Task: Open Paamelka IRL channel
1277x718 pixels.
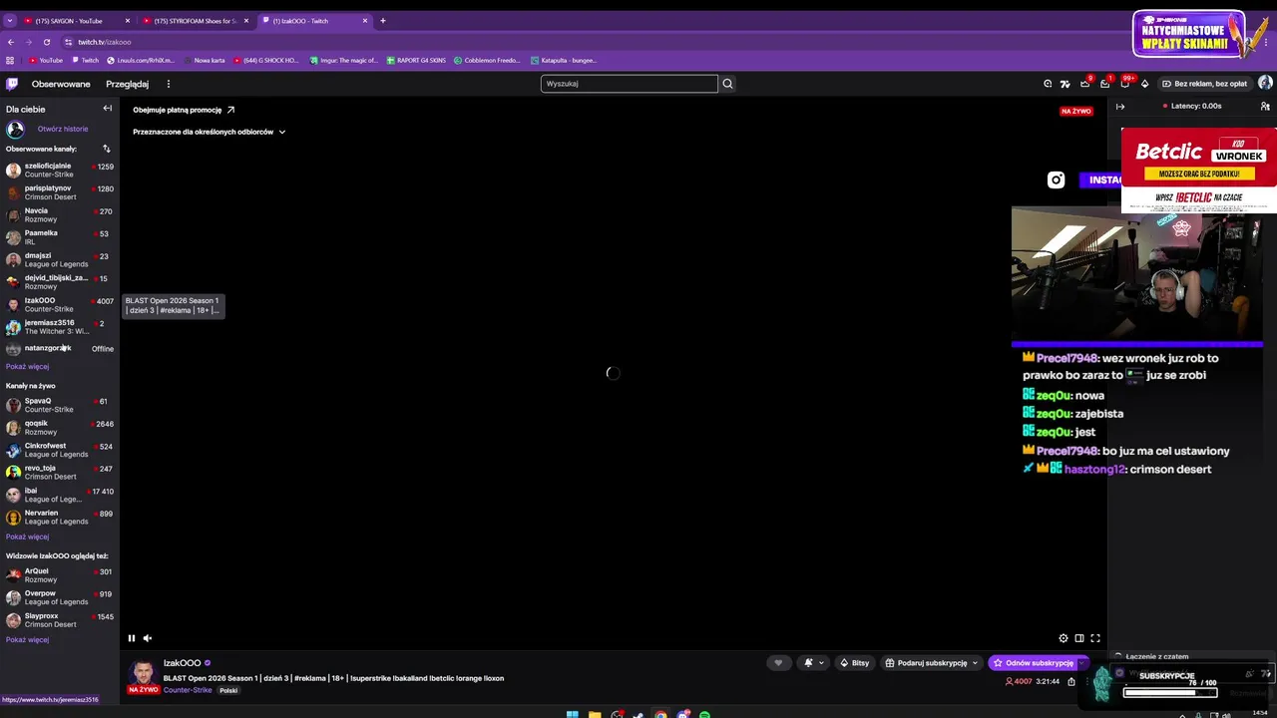Action: point(60,237)
